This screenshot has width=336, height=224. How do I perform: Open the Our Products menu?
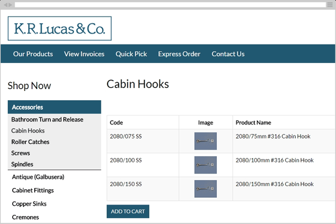[33, 54]
